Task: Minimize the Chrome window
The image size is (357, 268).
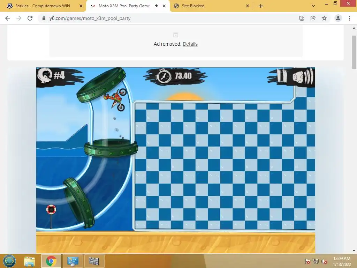Action: [x=326, y=3]
